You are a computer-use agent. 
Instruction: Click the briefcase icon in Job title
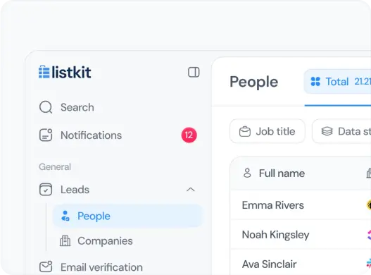point(245,132)
